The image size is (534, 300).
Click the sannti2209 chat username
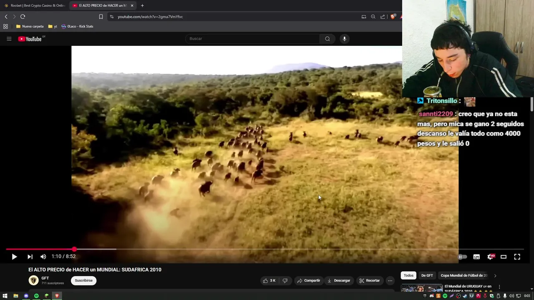coord(436,114)
